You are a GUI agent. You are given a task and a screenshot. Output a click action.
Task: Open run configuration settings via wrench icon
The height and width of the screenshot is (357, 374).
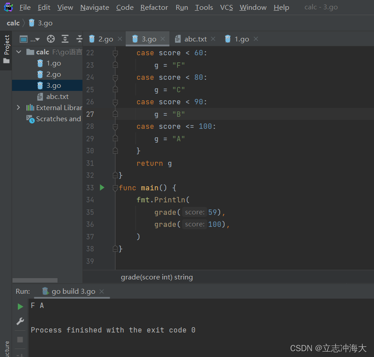click(20, 321)
